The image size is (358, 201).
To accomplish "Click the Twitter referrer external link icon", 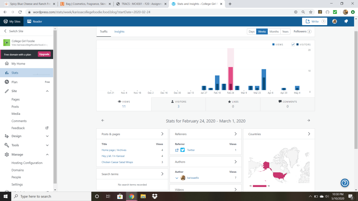I will (x=177, y=150).
